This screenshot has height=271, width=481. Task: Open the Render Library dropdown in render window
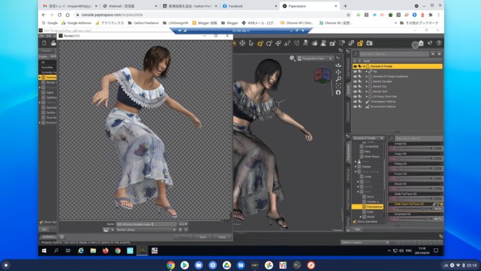click(x=146, y=230)
